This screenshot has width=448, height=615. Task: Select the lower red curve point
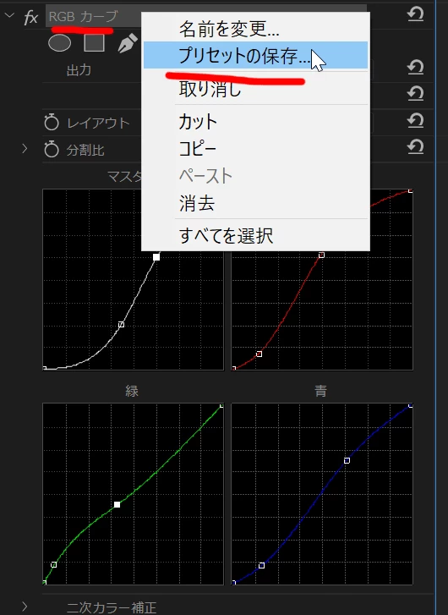point(259,354)
